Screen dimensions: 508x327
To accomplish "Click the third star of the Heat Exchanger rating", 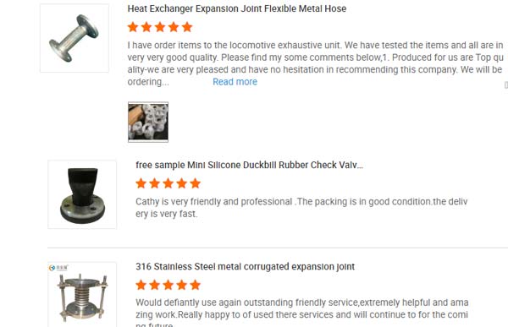I will 160,27.
